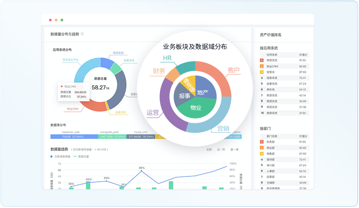Viewport: 359px width, 208px height.
Task: Click the 69% data point on trend line
Action: click(107, 181)
